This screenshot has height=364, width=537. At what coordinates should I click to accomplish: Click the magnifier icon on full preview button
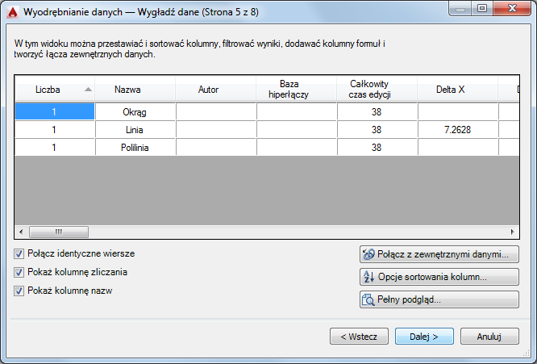point(368,299)
